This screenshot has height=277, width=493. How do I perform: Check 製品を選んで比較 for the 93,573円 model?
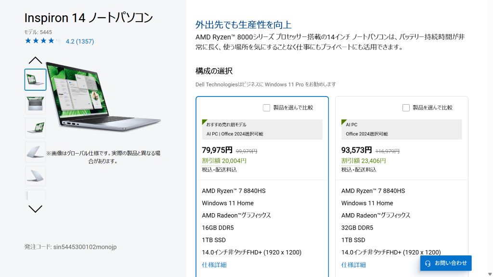click(x=406, y=108)
